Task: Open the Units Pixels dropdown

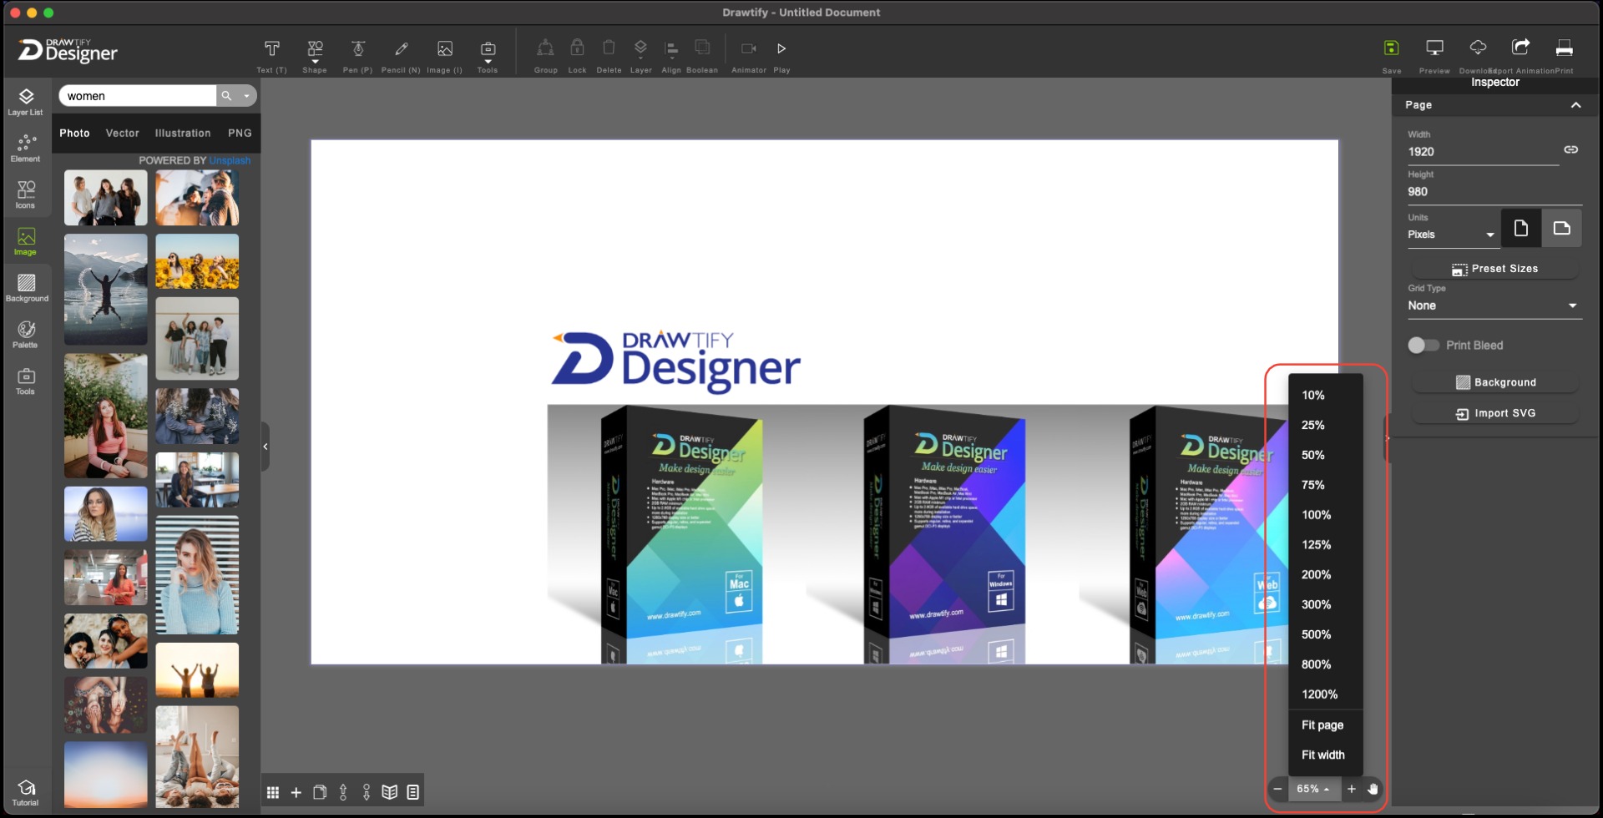Action: click(x=1452, y=235)
